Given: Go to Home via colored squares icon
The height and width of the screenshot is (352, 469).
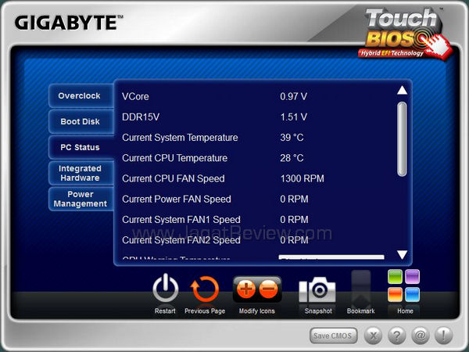Looking at the screenshot, I should (403, 286).
